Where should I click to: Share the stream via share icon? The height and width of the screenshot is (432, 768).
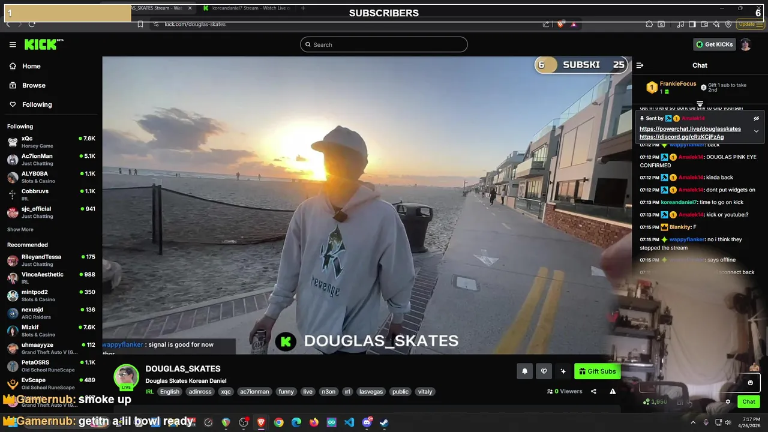click(593, 391)
